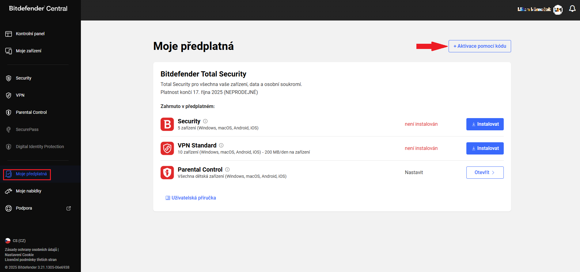Click Aktivace pomocí kódu button

pos(480,46)
